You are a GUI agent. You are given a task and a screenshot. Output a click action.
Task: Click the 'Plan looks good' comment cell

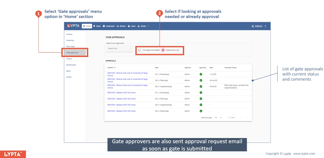click(236, 86)
